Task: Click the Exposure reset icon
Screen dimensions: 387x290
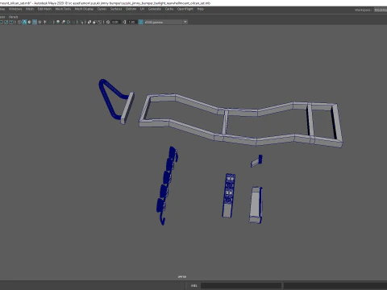Action: pos(108,22)
